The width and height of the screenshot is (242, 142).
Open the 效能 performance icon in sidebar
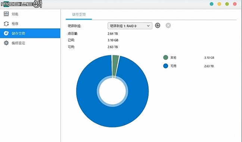point(6,14)
